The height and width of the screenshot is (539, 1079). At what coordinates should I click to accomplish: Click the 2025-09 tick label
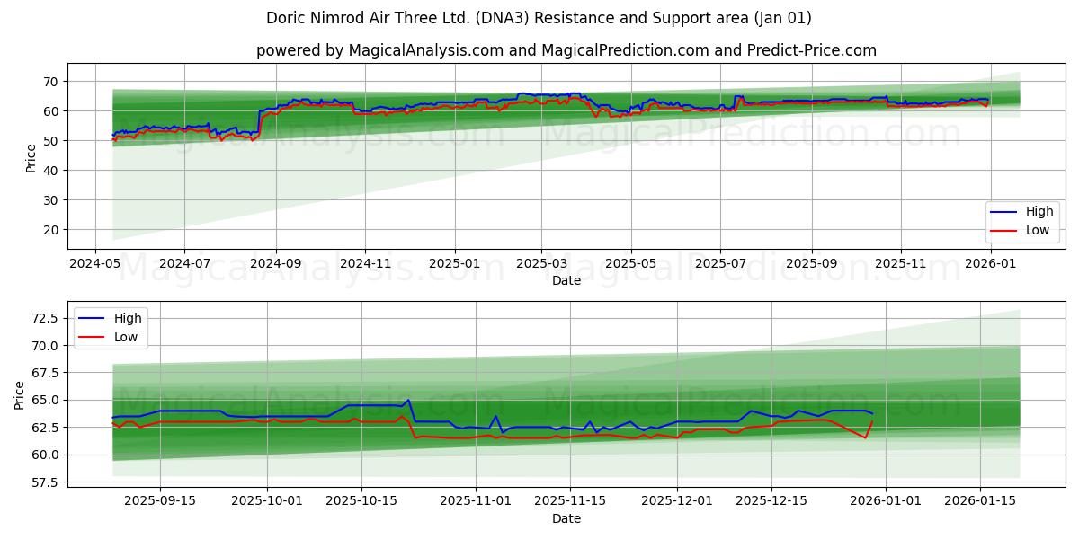coord(812,263)
